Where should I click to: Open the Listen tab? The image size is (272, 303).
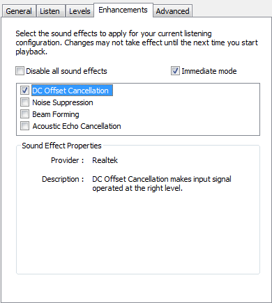(50, 11)
